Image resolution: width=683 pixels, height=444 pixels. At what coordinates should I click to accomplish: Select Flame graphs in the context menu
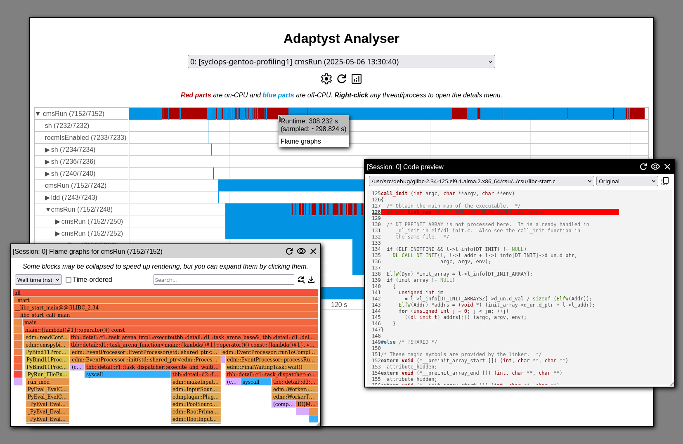tap(314, 141)
